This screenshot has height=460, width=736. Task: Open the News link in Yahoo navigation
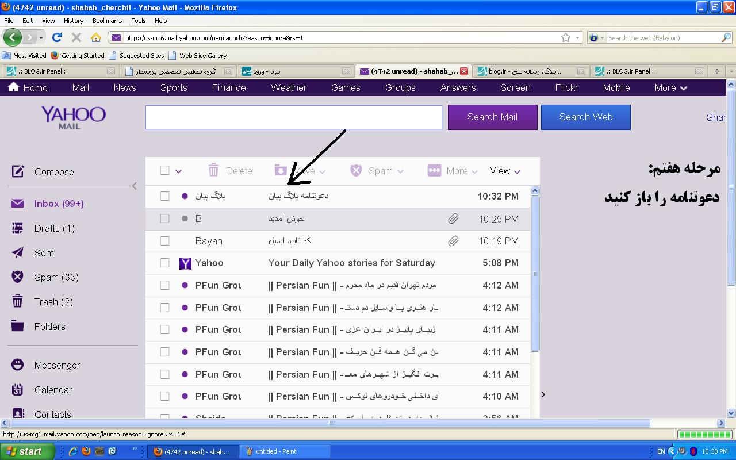pos(125,87)
